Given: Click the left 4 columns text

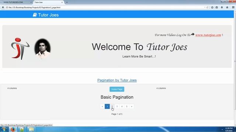Looking at the screenshot, I should pos(12,88).
